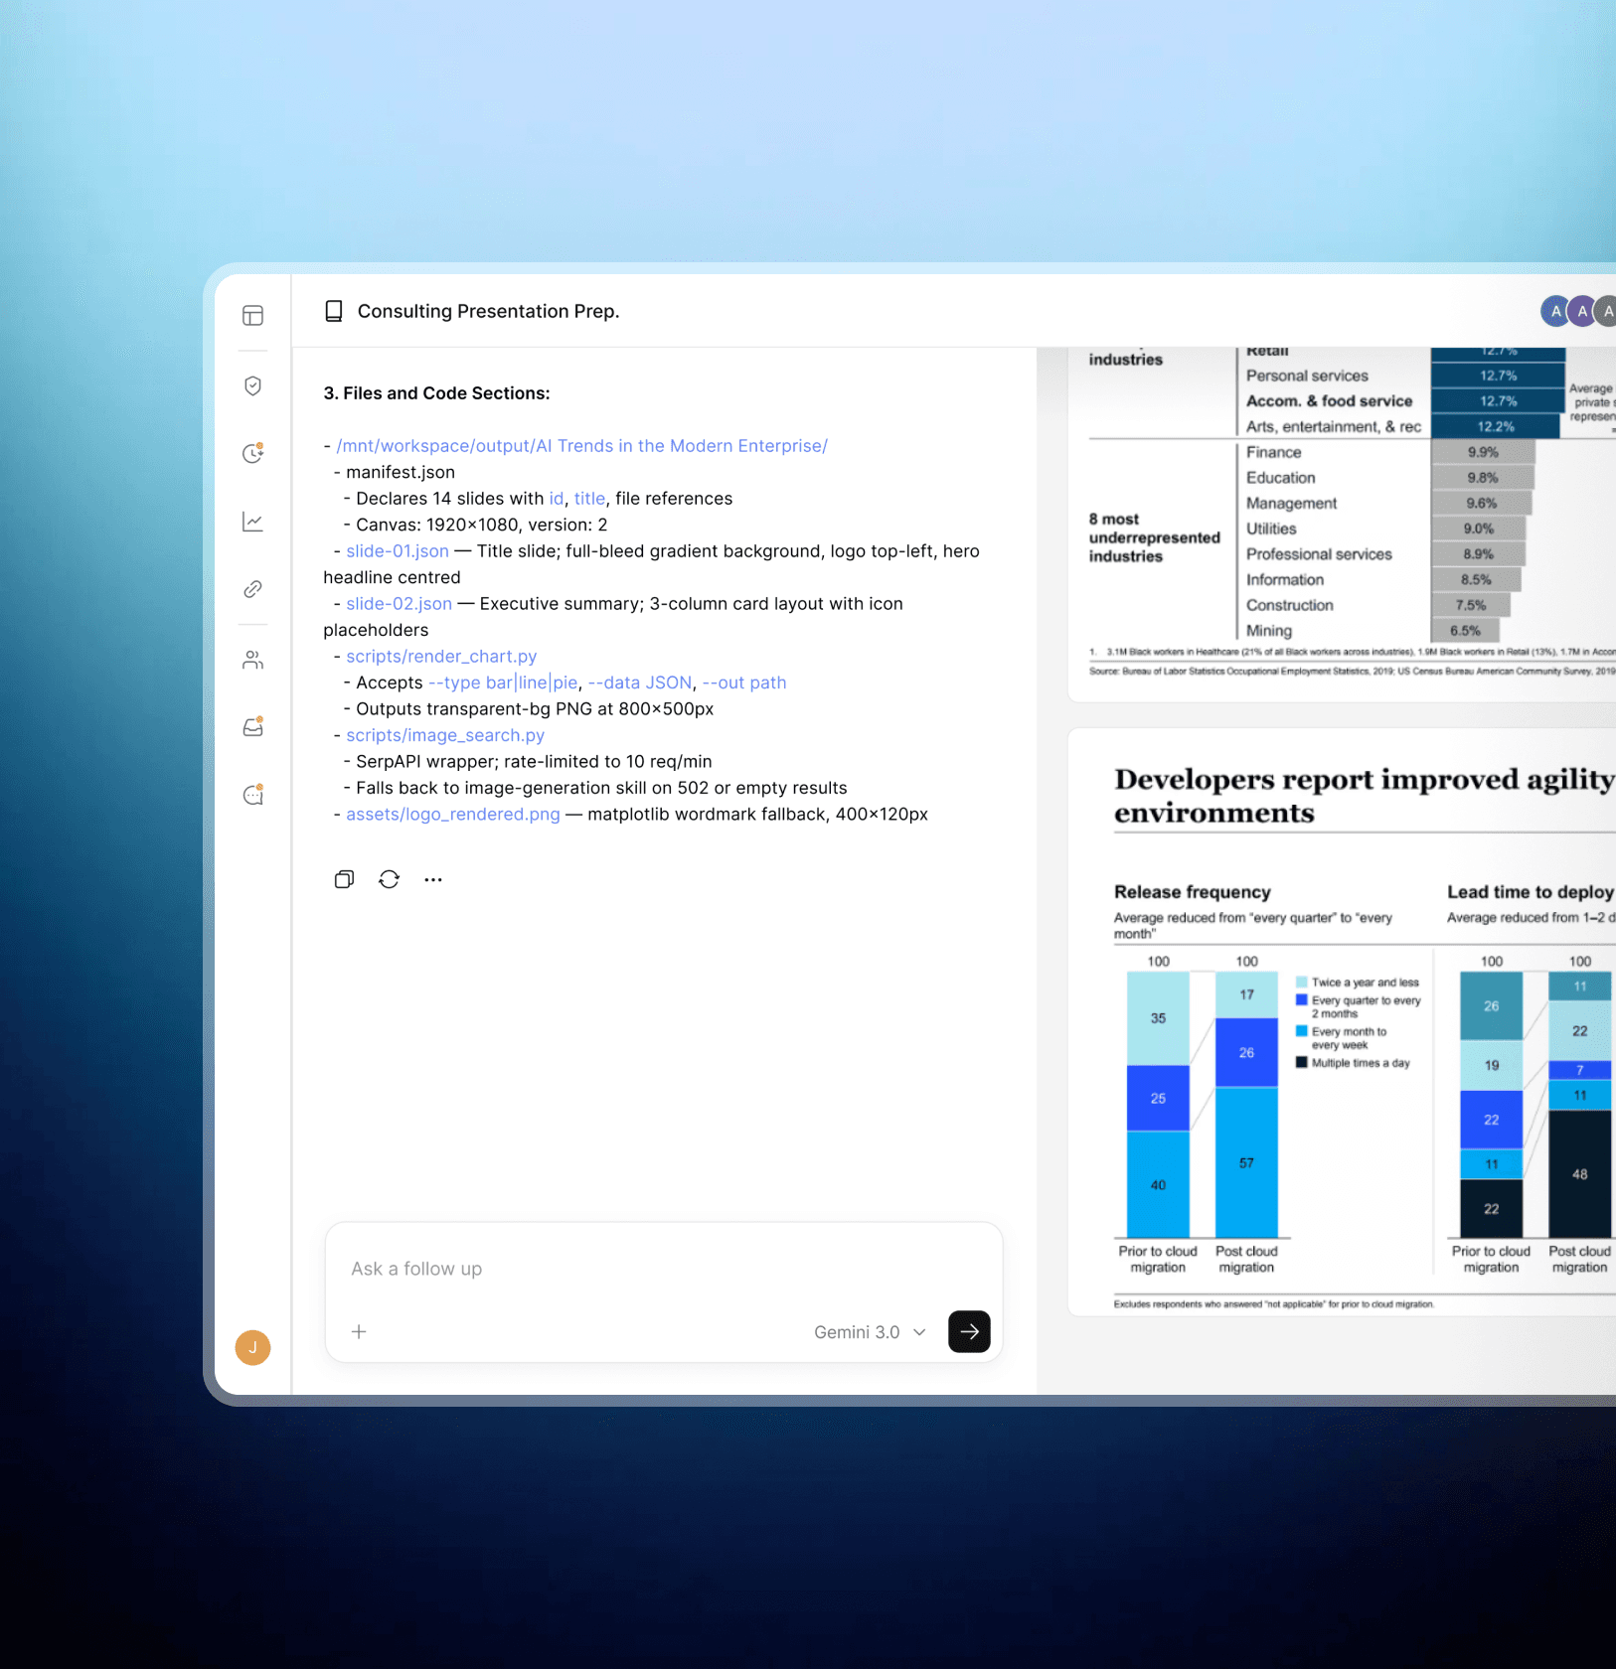Click the 'Lead time to deploy' chart title
Viewport: 1616px width, 1669px height.
click(1530, 892)
